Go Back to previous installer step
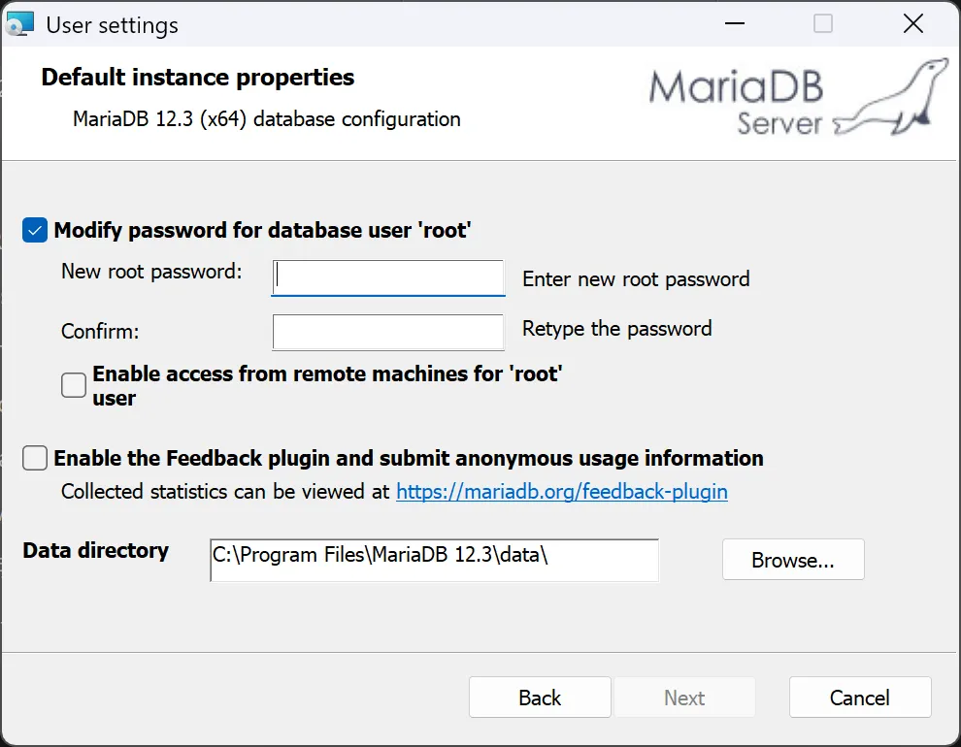 [540, 698]
